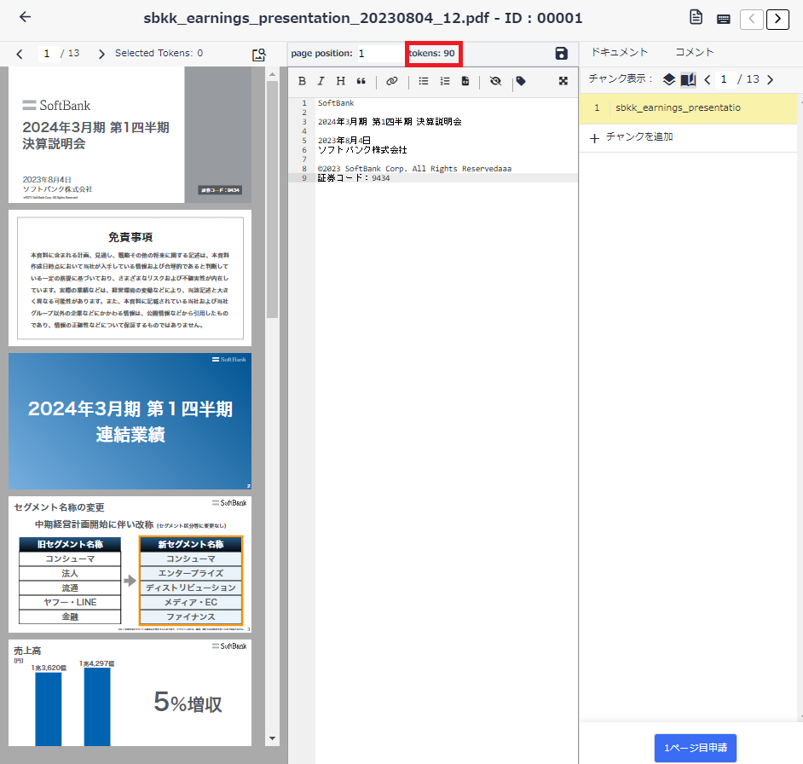The width and height of the screenshot is (803, 764).
Task: Click the editor line 'ソフトバンク株式会社'
Action: [x=362, y=149]
